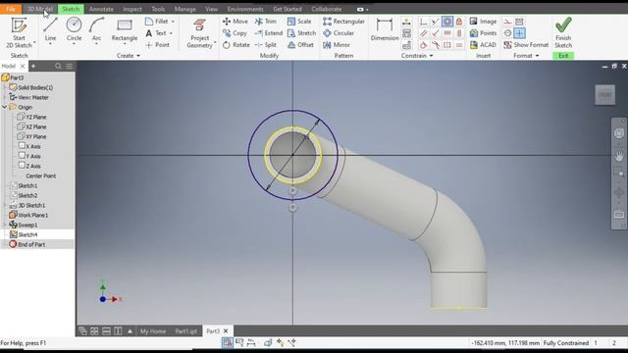This screenshot has height=353, width=628.
Task: Switch to 3D Model tab
Action: (39, 9)
